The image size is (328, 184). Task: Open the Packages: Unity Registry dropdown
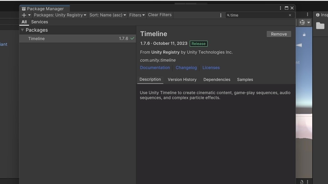60,15
